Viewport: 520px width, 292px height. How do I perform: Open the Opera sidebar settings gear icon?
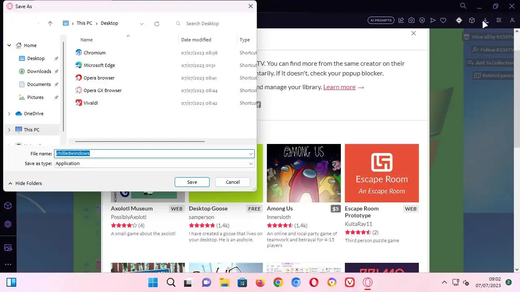click(8, 224)
